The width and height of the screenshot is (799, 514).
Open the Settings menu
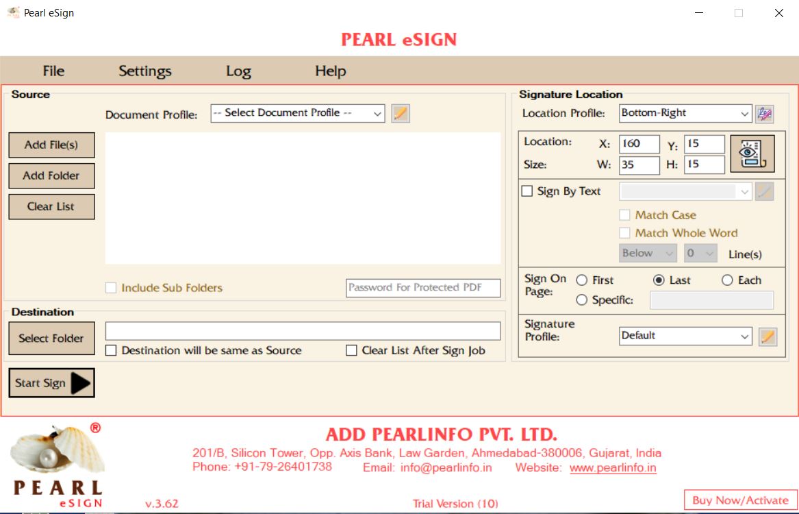tap(144, 71)
